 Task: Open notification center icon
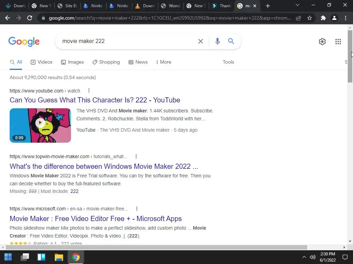(345, 257)
